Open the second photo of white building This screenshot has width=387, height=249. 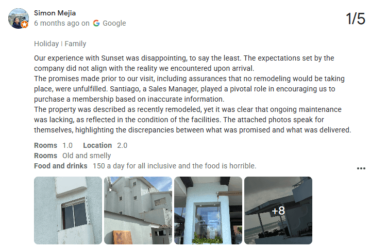tap(138, 210)
